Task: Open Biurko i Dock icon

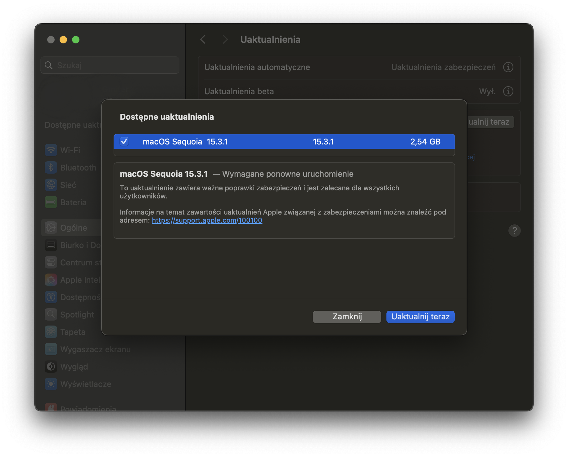Action: [51, 245]
